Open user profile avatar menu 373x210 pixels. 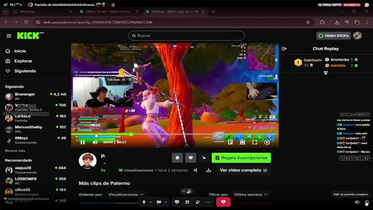(357, 36)
